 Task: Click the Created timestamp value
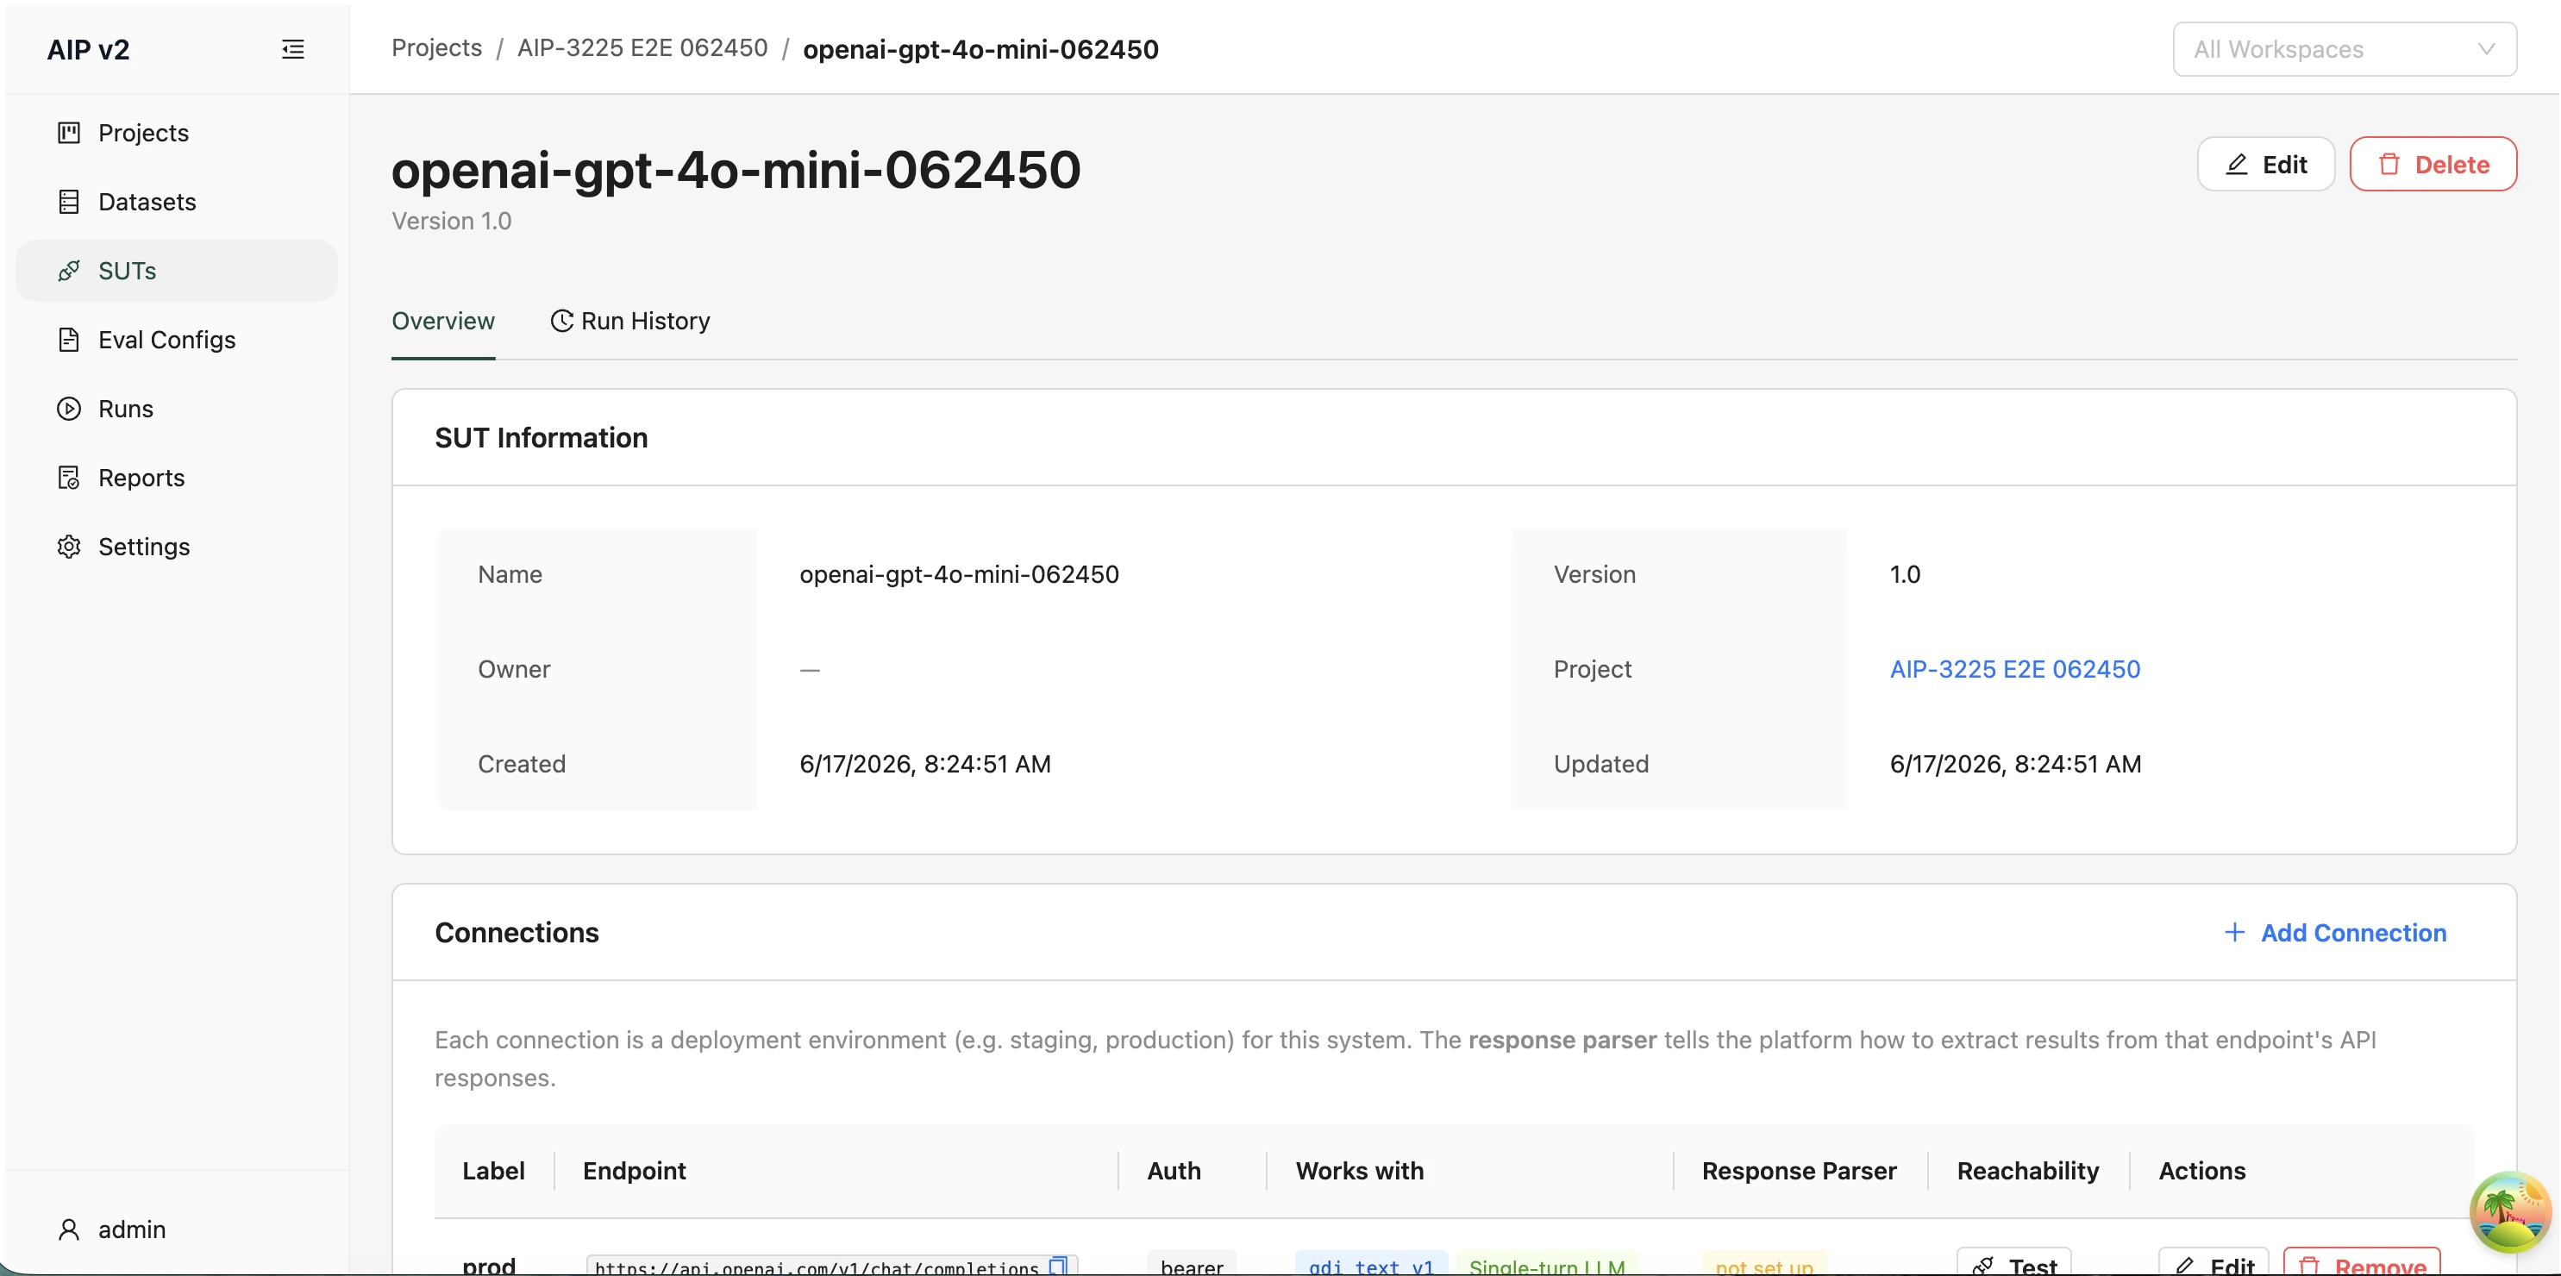tap(924, 764)
